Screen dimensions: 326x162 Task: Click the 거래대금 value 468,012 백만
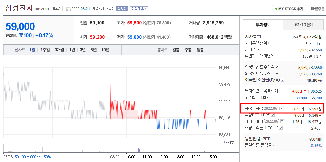point(219,37)
